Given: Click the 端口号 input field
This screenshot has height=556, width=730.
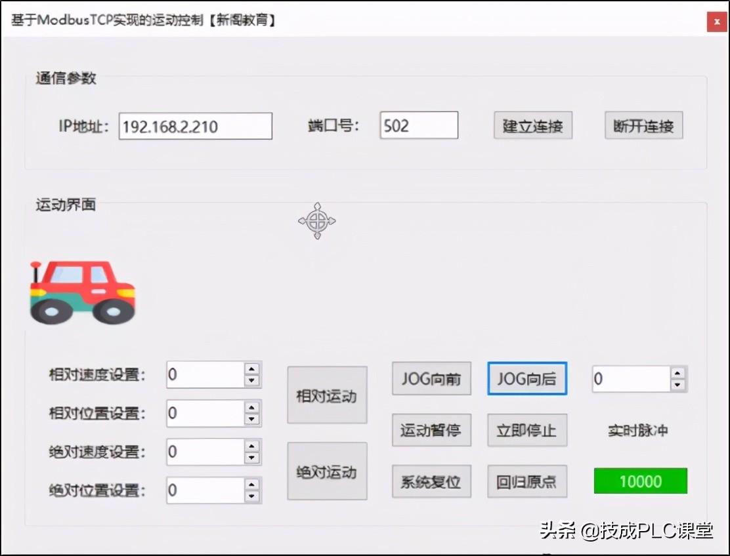Looking at the screenshot, I should [419, 125].
